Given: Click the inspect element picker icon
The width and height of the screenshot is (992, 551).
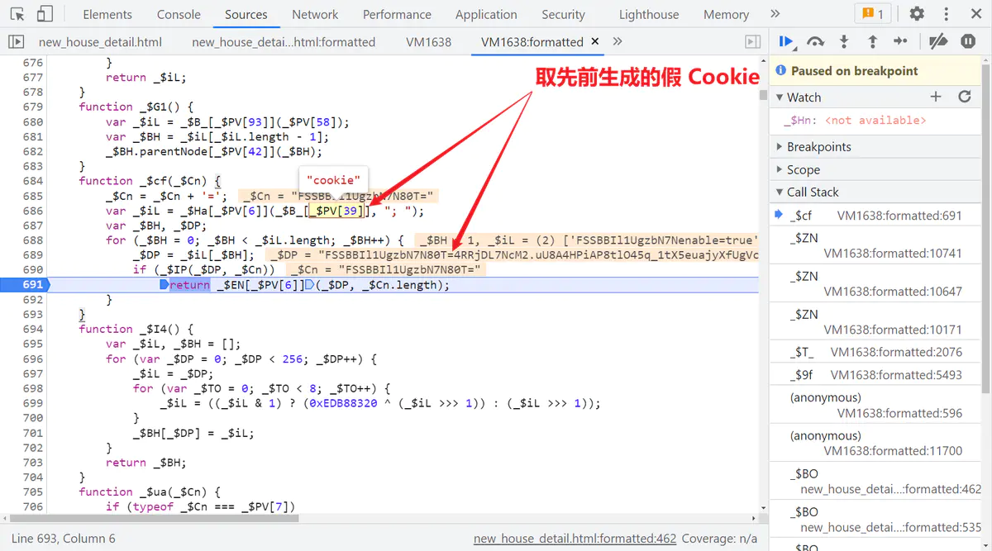Looking at the screenshot, I should pos(17,14).
